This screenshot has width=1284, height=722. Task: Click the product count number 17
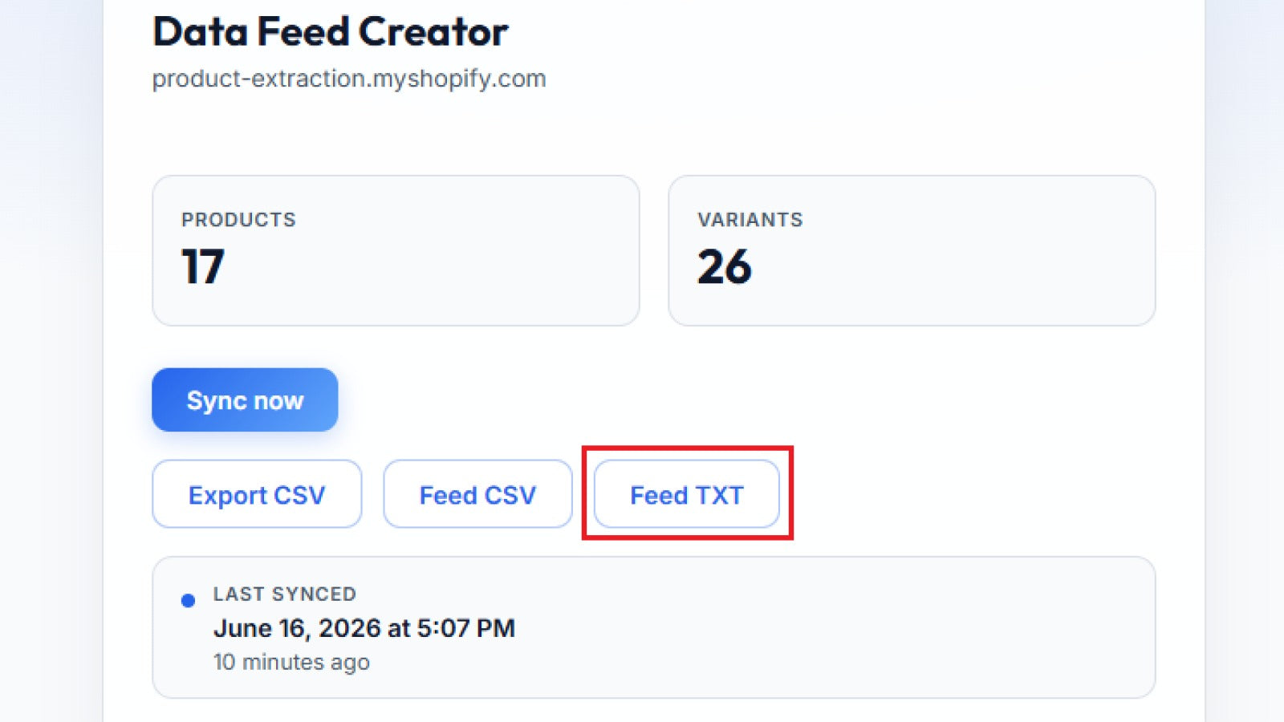(202, 266)
